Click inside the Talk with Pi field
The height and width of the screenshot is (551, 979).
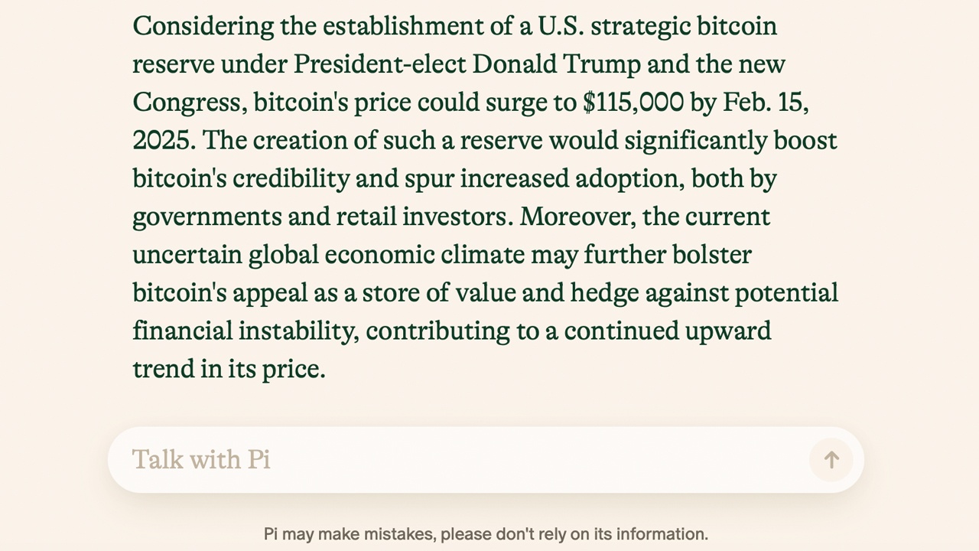382,460
